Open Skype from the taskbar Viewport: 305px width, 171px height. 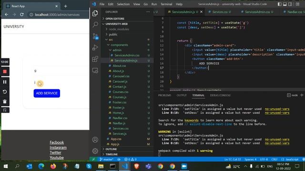click(x=89, y=166)
